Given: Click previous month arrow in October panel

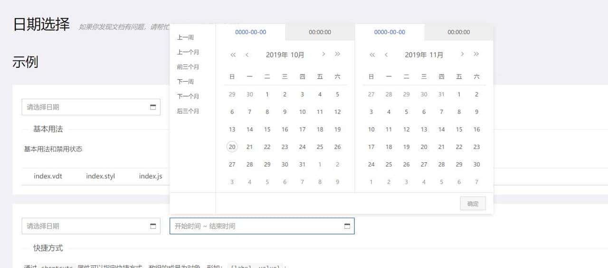Looking at the screenshot, I should 247,55.
